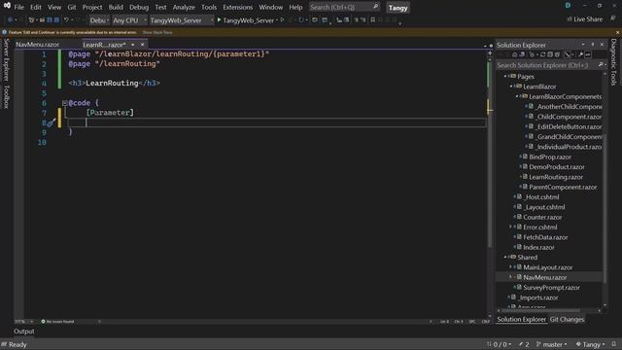
Task: Collapse the LearnBlazor folder node
Action: (511, 87)
